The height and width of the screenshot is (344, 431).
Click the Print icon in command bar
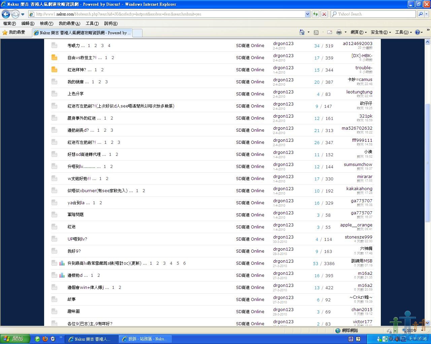click(339, 32)
